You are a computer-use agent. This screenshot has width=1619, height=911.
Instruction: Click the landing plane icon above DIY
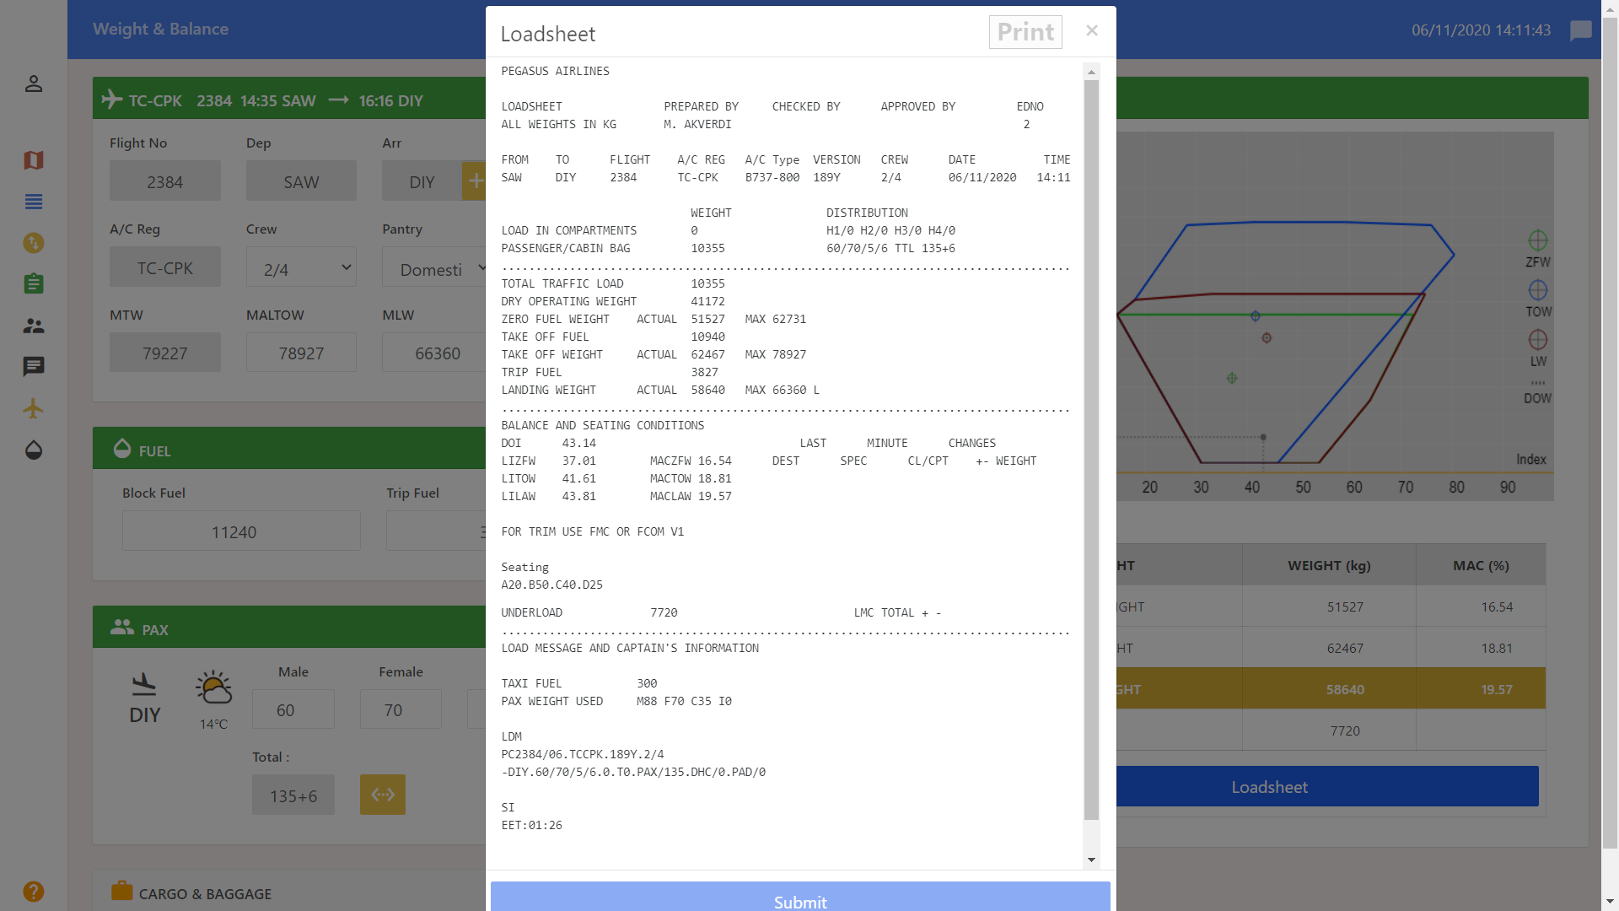tap(144, 685)
